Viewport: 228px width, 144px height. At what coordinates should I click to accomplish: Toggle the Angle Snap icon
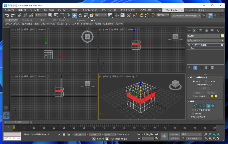click(x=135, y=15)
